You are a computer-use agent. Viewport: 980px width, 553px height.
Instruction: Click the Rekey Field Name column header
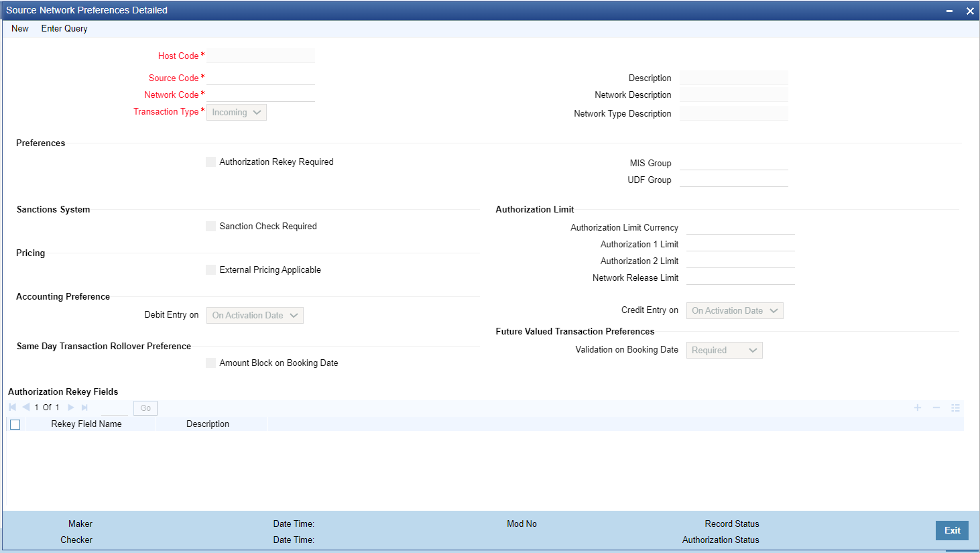pos(86,424)
